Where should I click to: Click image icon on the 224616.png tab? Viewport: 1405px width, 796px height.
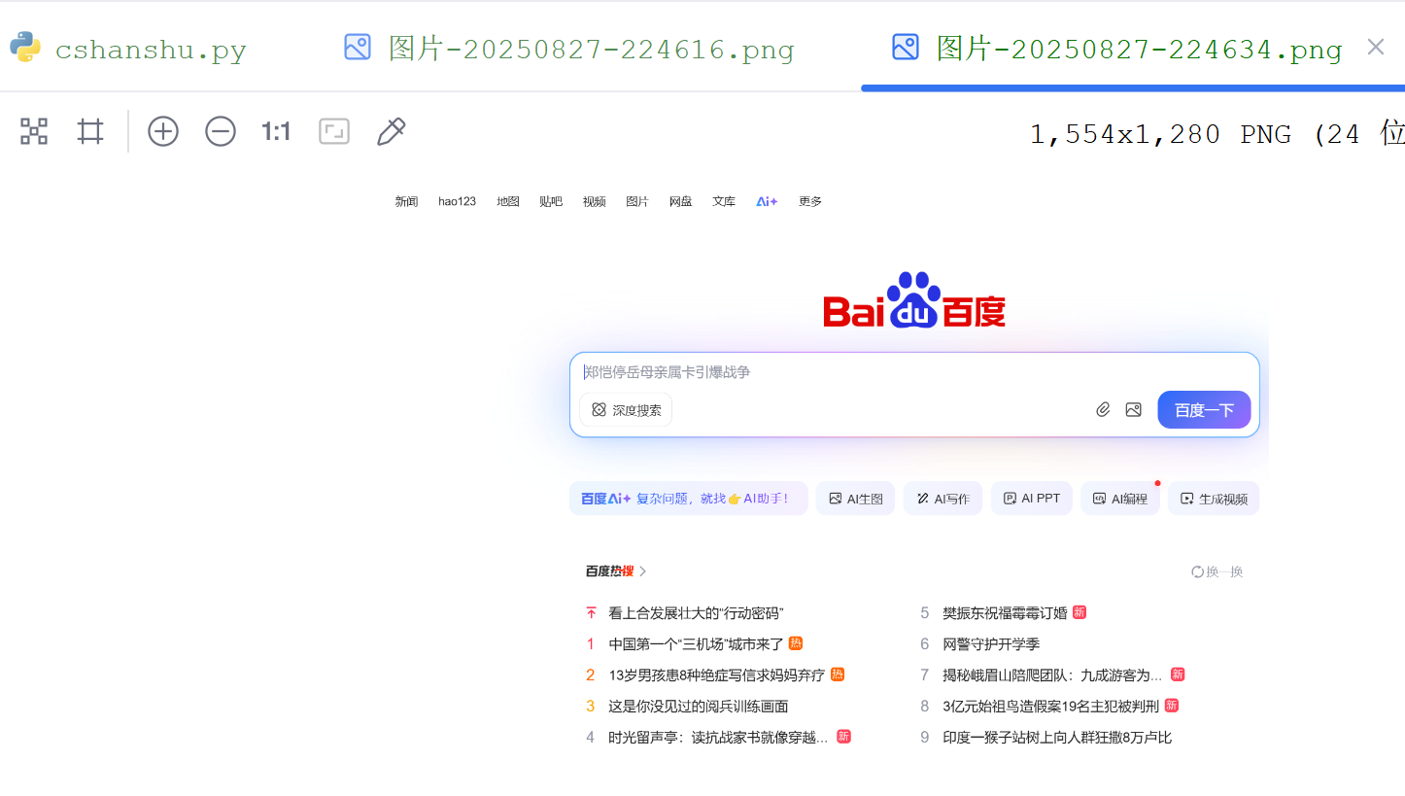[358, 47]
